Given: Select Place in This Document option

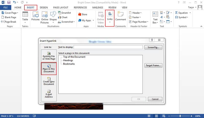Looking at the screenshot, I should click(x=49, y=69).
